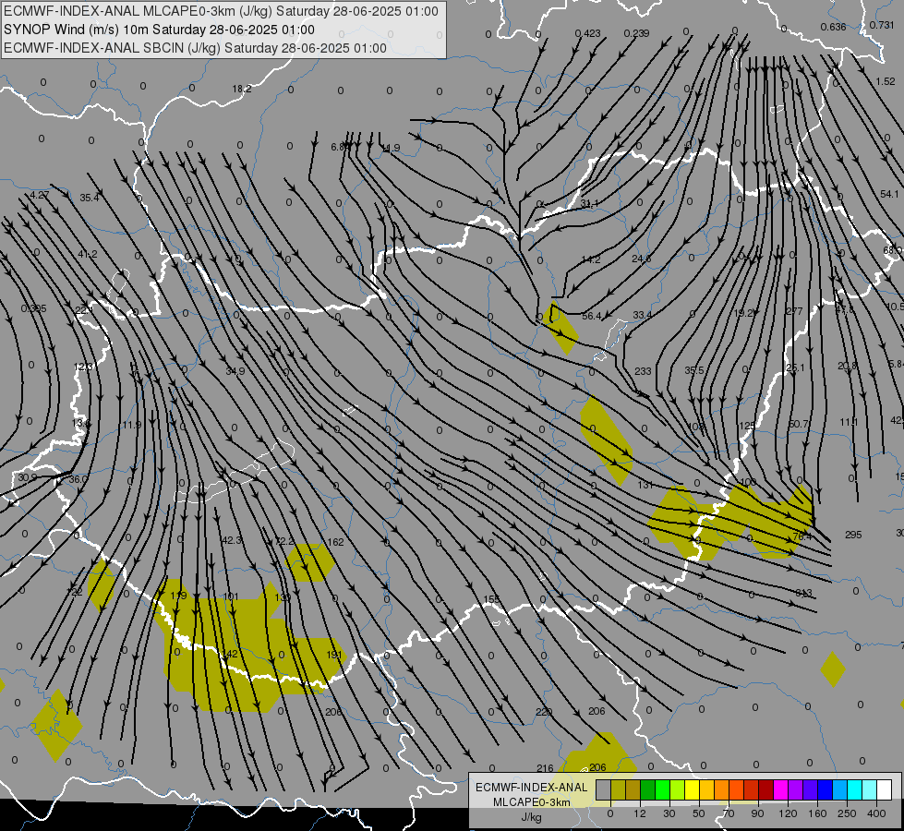Click the pure yellow legend swatch

[x=693, y=790]
